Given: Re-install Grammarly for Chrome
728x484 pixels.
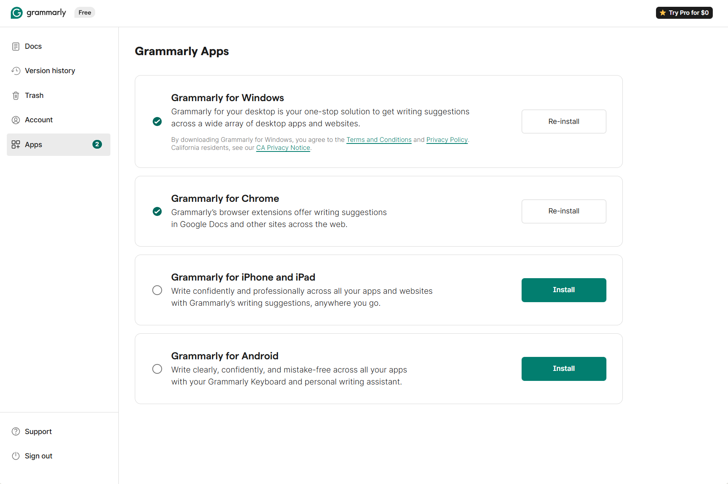Looking at the screenshot, I should pyautogui.click(x=564, y=211).
